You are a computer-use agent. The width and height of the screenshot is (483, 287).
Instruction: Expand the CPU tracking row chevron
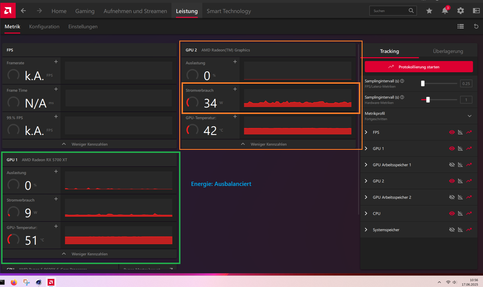[x=366, y=213]
